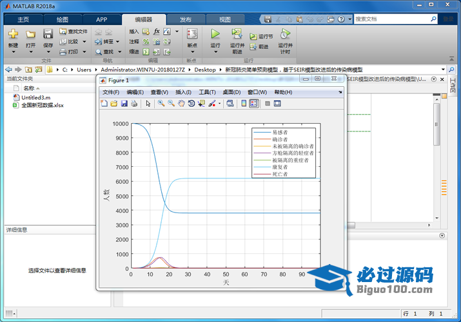
Task: Click the Open (打开) folder icon
Action: tap(30, 34)
